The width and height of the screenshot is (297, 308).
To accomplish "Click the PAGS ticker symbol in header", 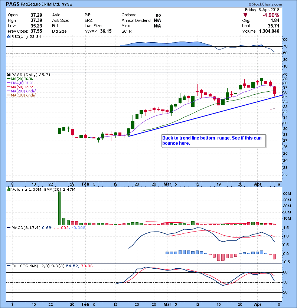I will pos(13,4).
